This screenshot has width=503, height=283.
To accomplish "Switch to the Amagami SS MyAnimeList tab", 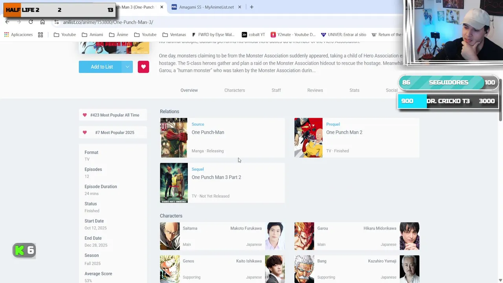I will 206,7.
